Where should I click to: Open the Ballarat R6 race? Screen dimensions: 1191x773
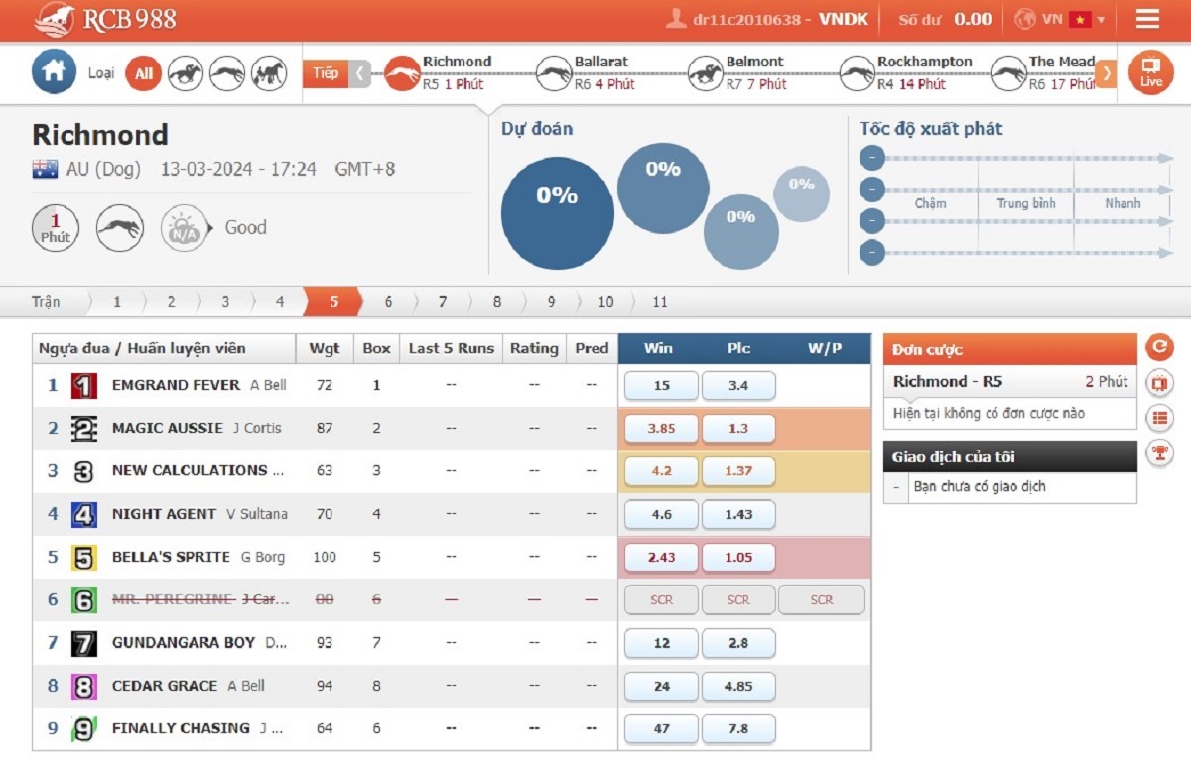coord(588,72)
